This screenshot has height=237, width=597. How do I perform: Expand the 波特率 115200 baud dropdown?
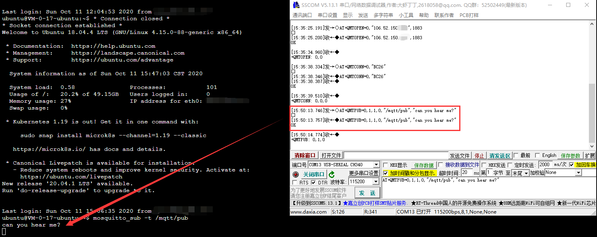pos(376,182)
